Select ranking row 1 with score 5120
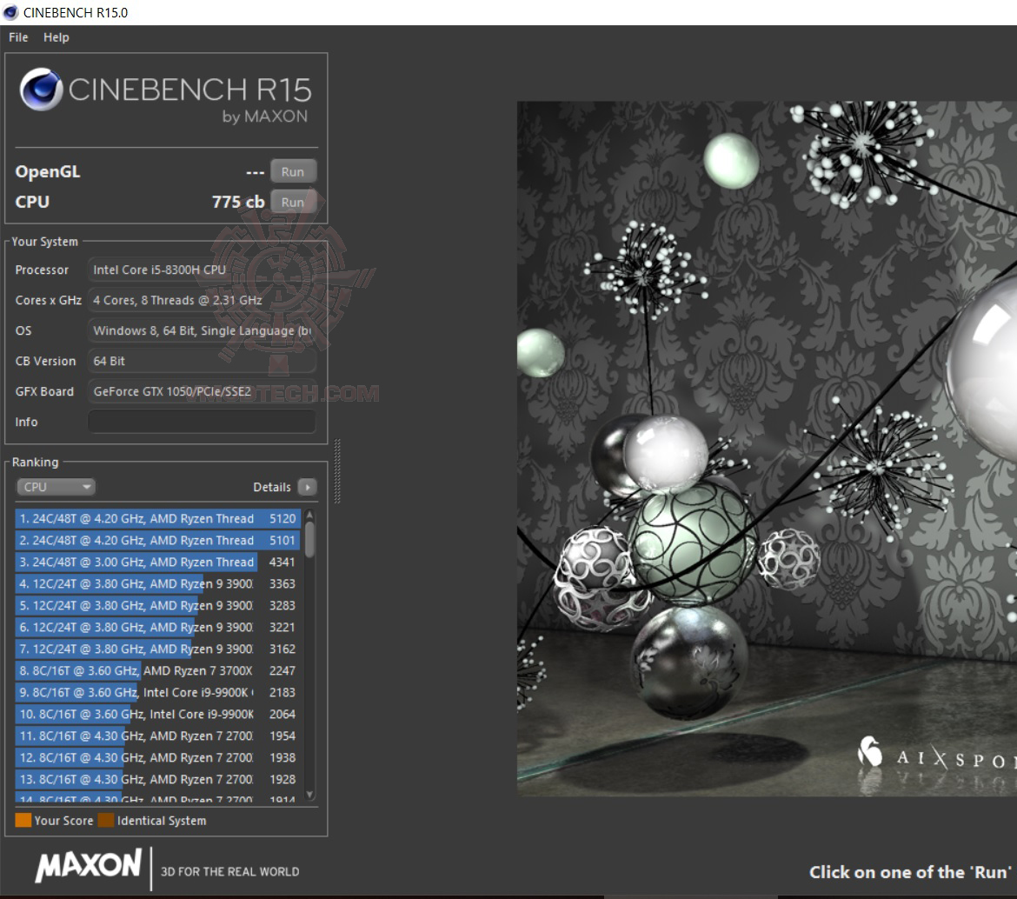Screen dimensions: 1017x899 (157, 519)
